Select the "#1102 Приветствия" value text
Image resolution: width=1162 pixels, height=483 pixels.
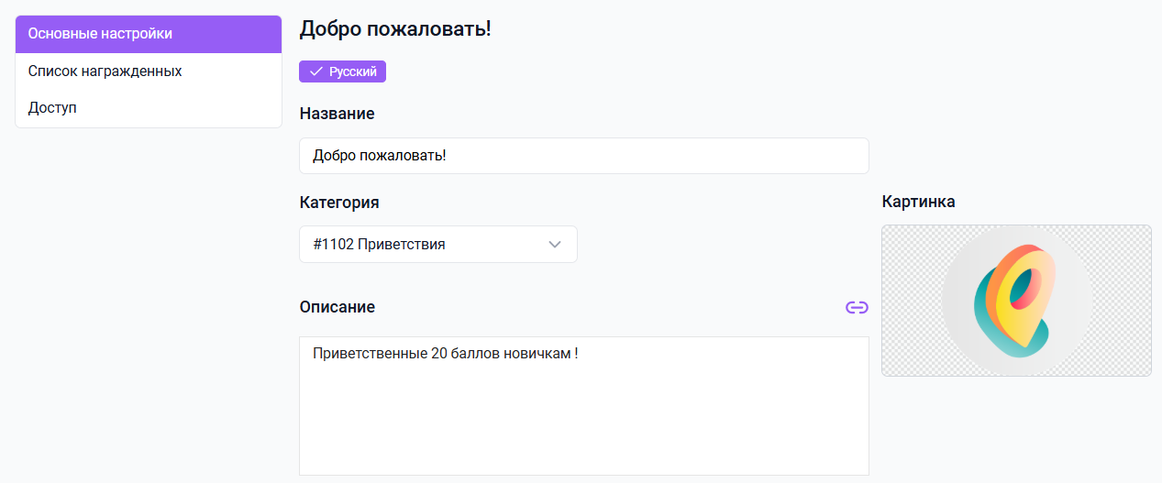pyautogui.click(x=379, y=245)
